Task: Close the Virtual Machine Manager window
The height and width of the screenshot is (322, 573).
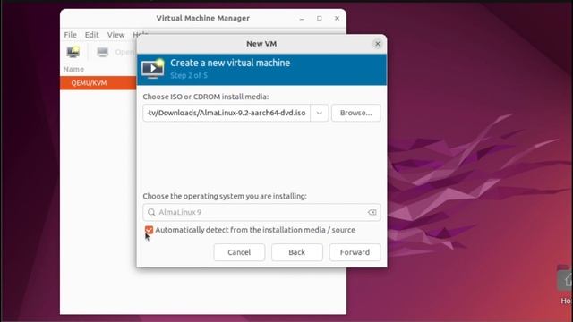Action: point(337,18)
